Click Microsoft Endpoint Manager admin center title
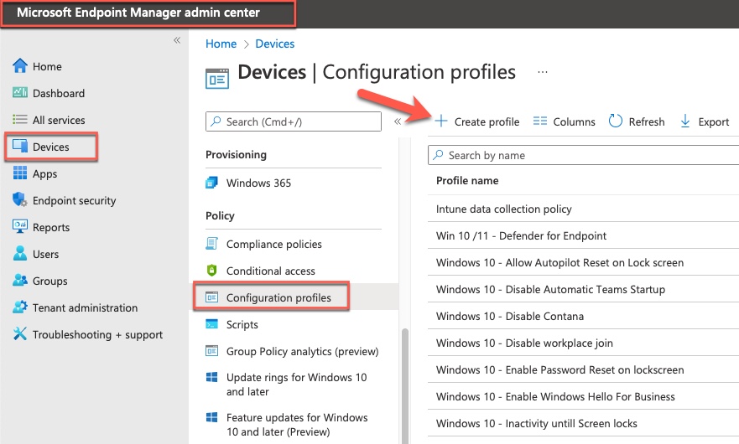This screenshot has height=444, width=739. point(138,13)
